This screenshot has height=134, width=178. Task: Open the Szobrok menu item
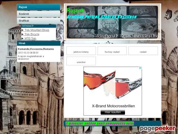click(x=39, y=14)
